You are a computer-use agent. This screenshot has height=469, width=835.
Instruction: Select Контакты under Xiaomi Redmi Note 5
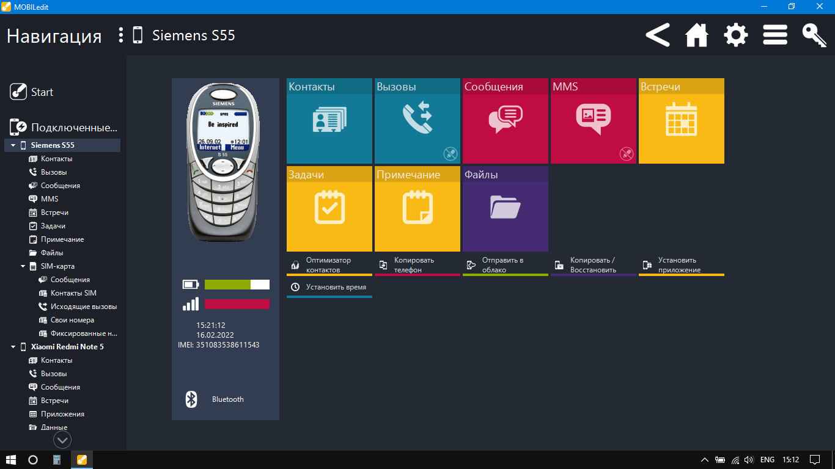tap(50, 360)
